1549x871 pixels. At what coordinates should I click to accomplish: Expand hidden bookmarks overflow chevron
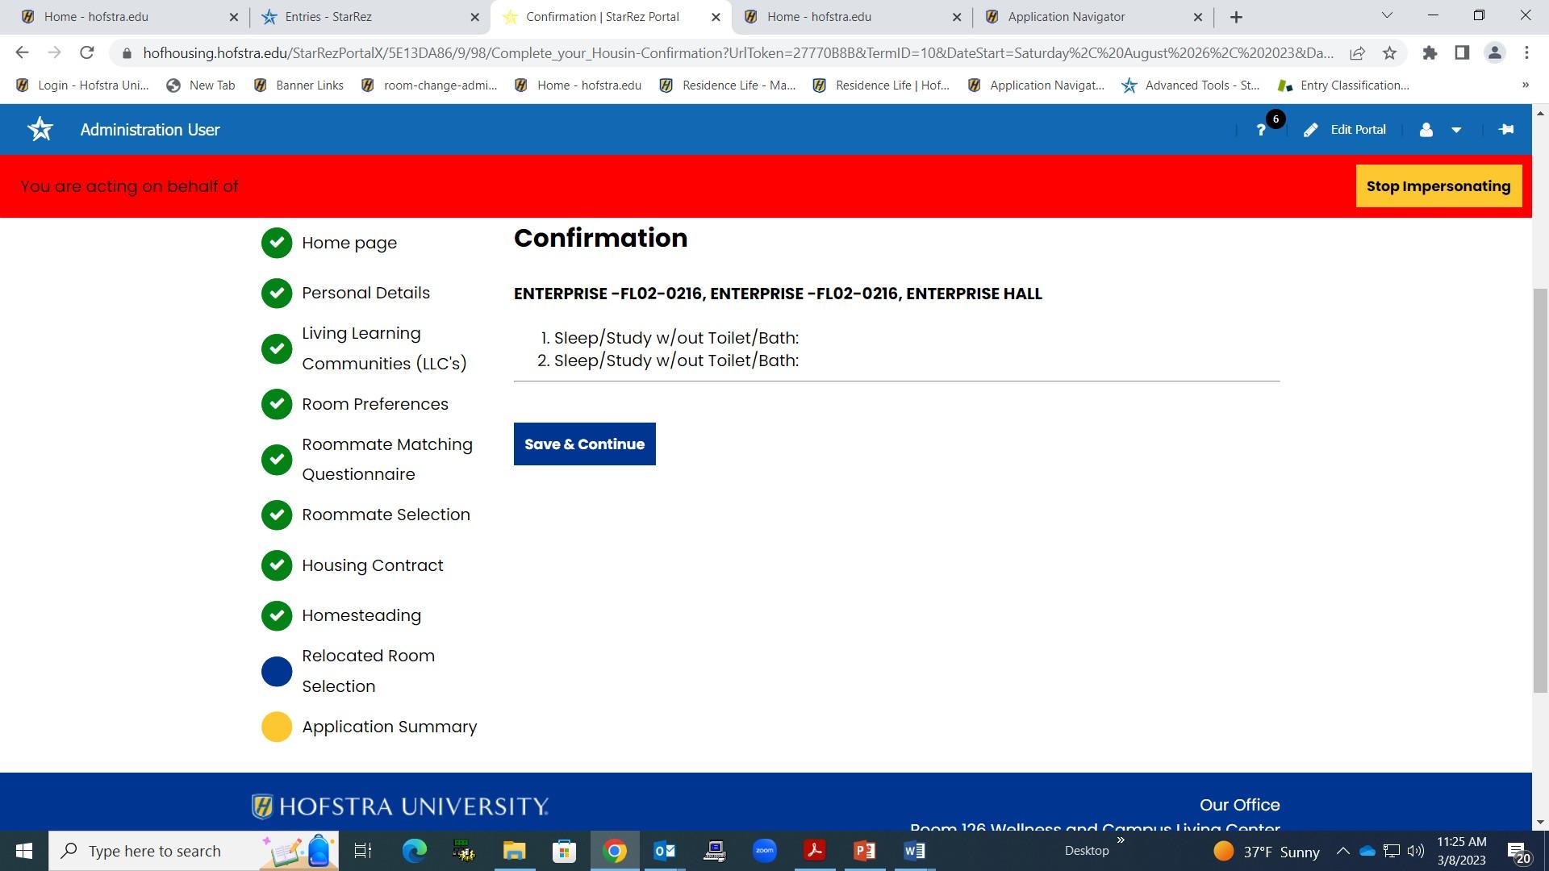tap(1525, 85)
